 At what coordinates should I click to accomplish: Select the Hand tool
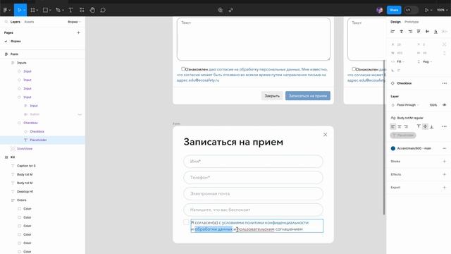(92, 10)
